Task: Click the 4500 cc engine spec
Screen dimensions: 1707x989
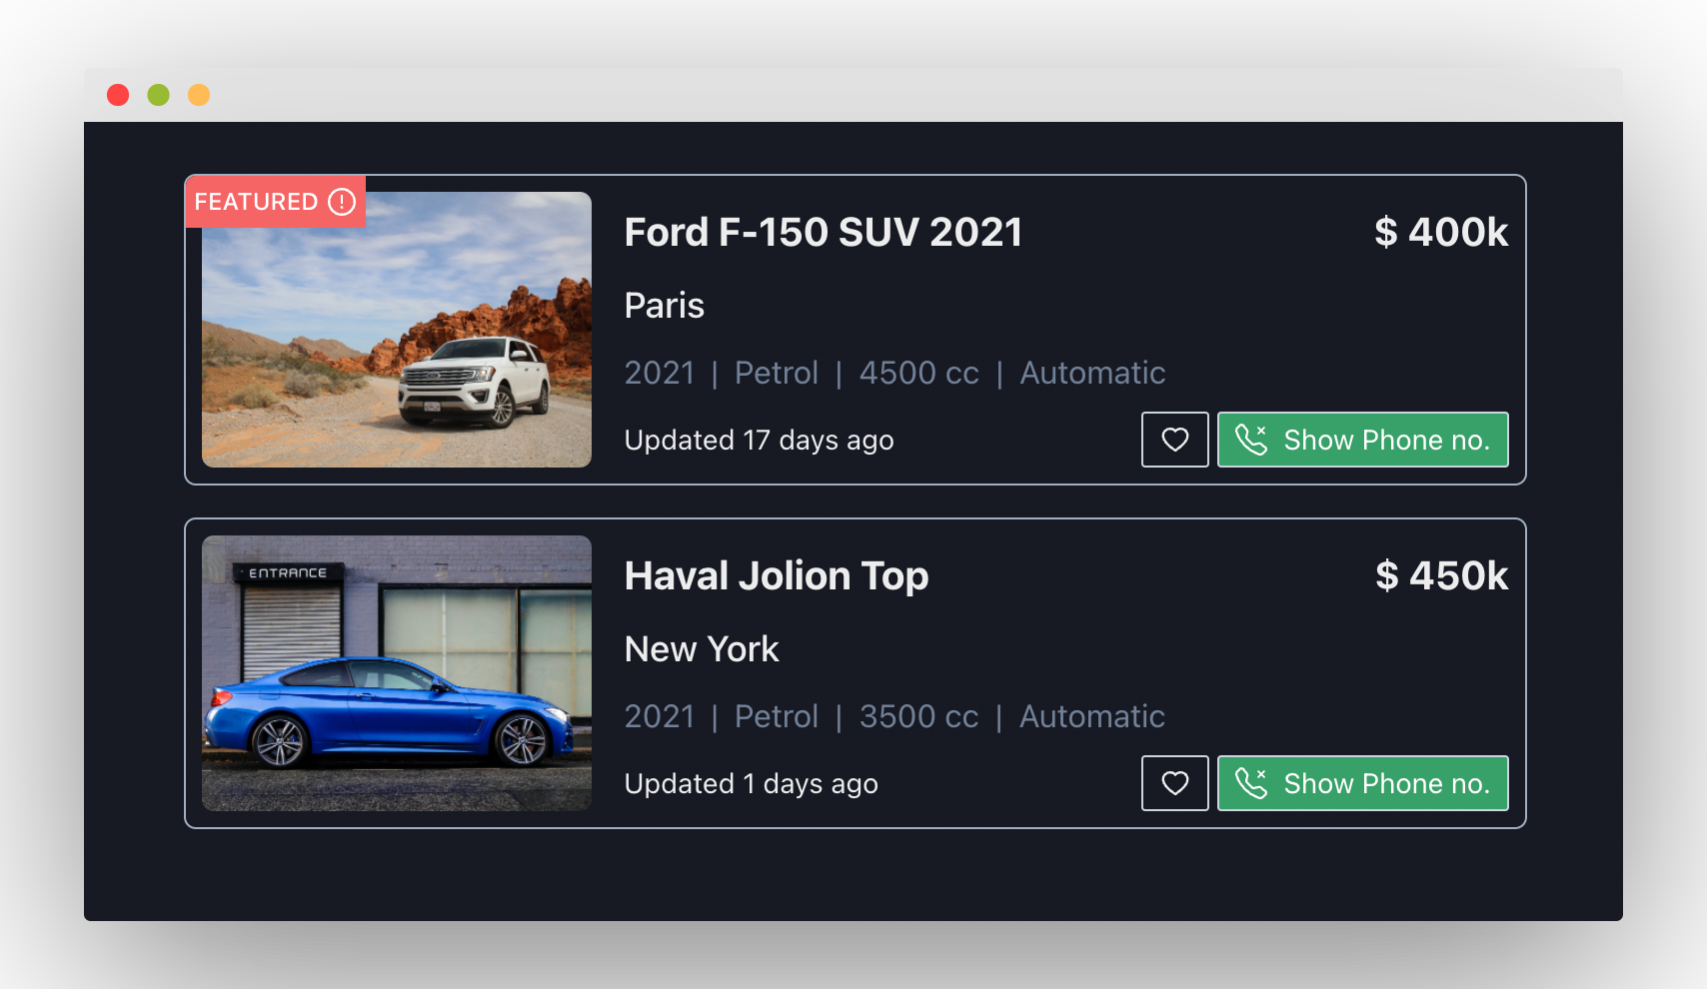Action: click(919, 373)
